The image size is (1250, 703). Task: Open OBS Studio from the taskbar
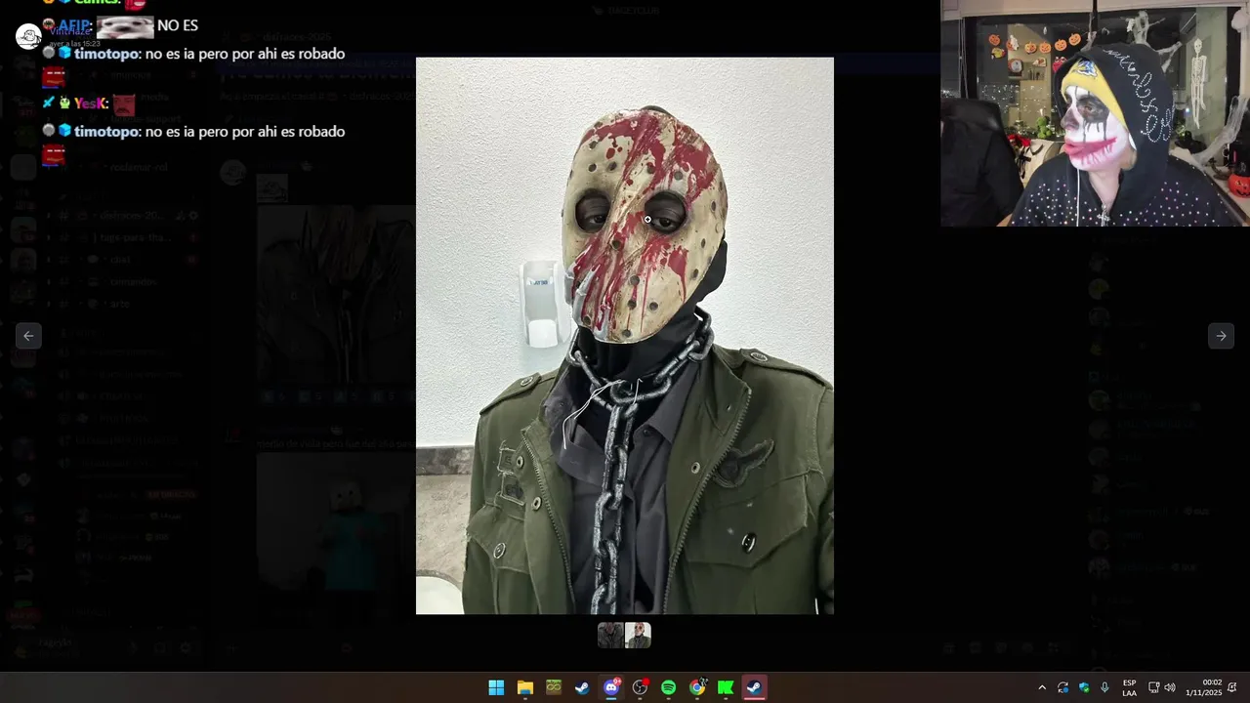click(640, 687)
